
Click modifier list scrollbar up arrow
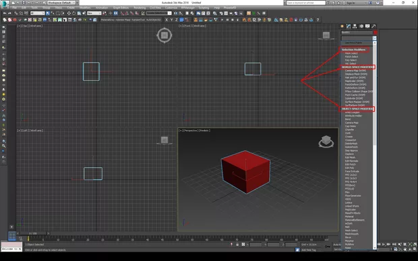pyautogui.click(x=375, y=43)
